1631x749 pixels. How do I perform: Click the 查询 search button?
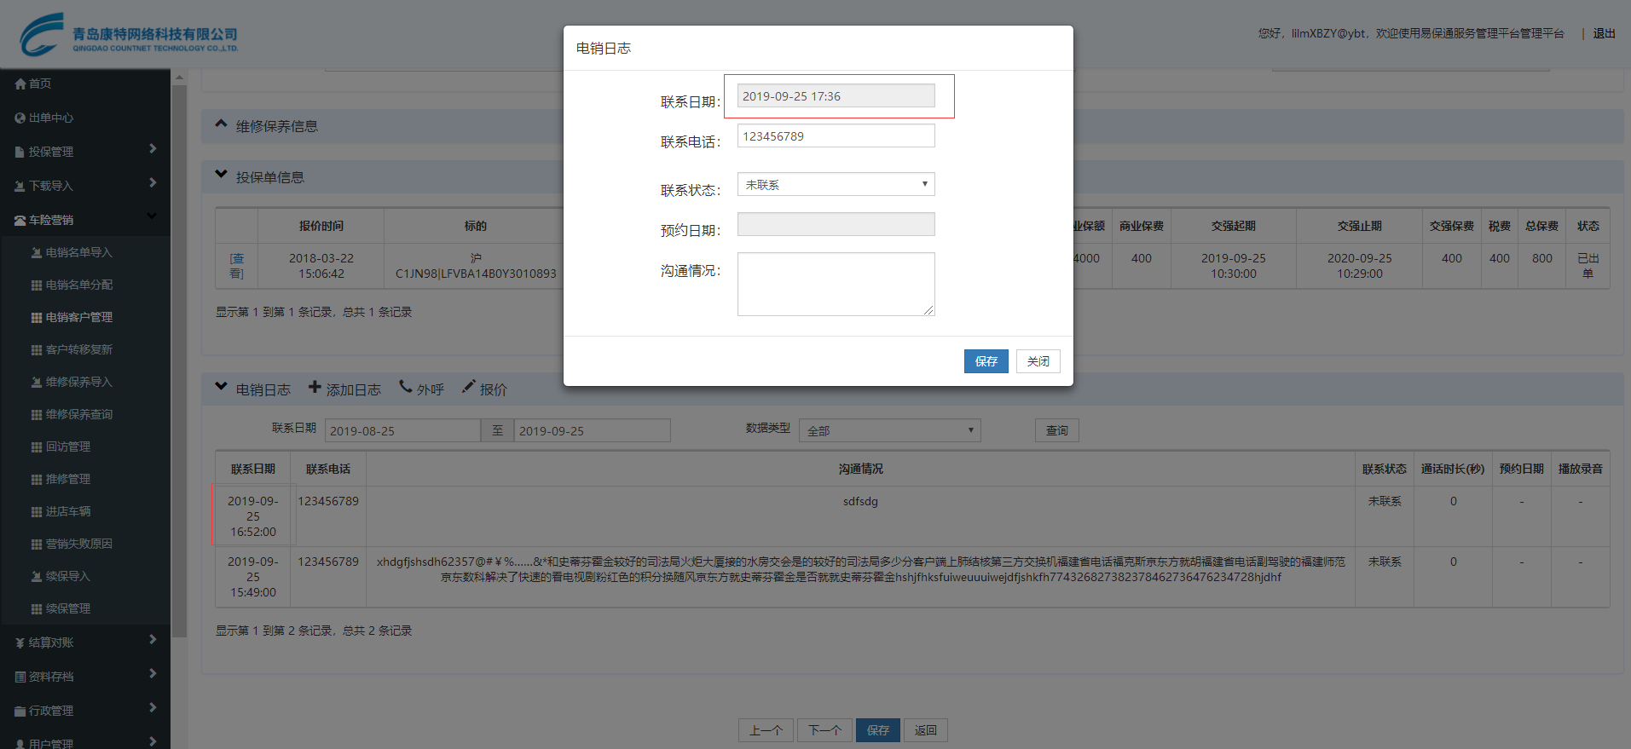click(x=1057, y=430)
